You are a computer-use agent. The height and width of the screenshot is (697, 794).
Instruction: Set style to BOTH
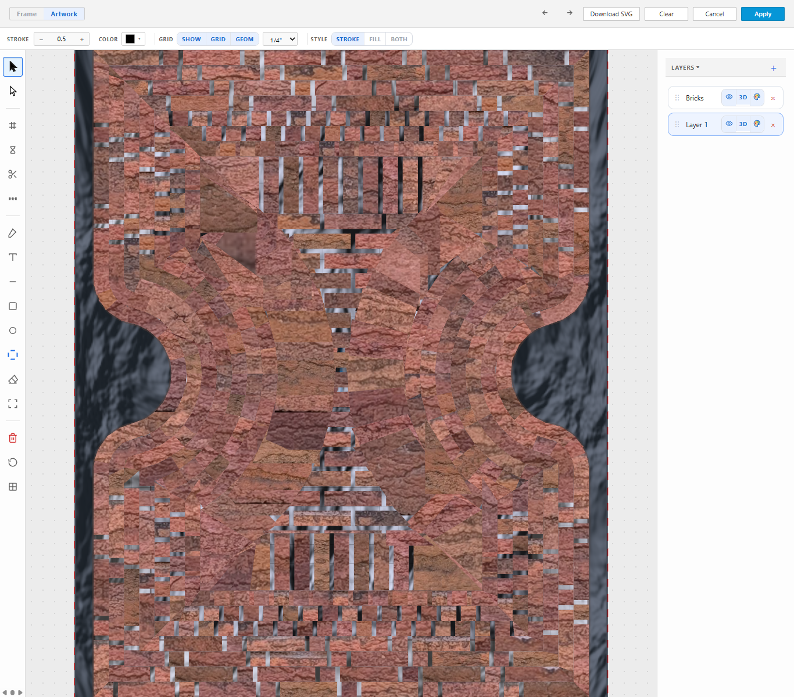click(x=399, y=39)
